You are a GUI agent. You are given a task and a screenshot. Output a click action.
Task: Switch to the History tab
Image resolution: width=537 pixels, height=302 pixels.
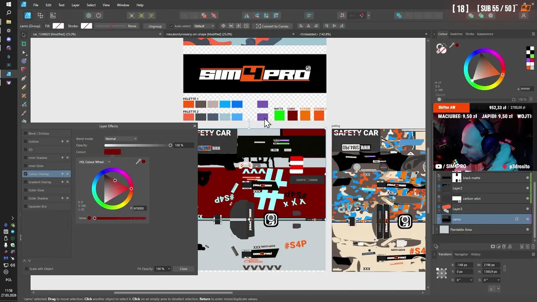[x=475, y=254]
